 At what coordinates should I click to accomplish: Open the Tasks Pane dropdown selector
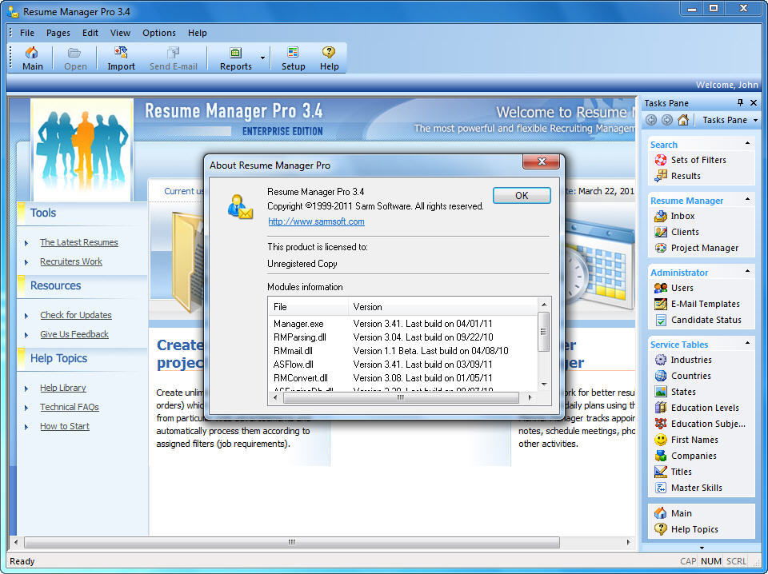tap(754, 120)
